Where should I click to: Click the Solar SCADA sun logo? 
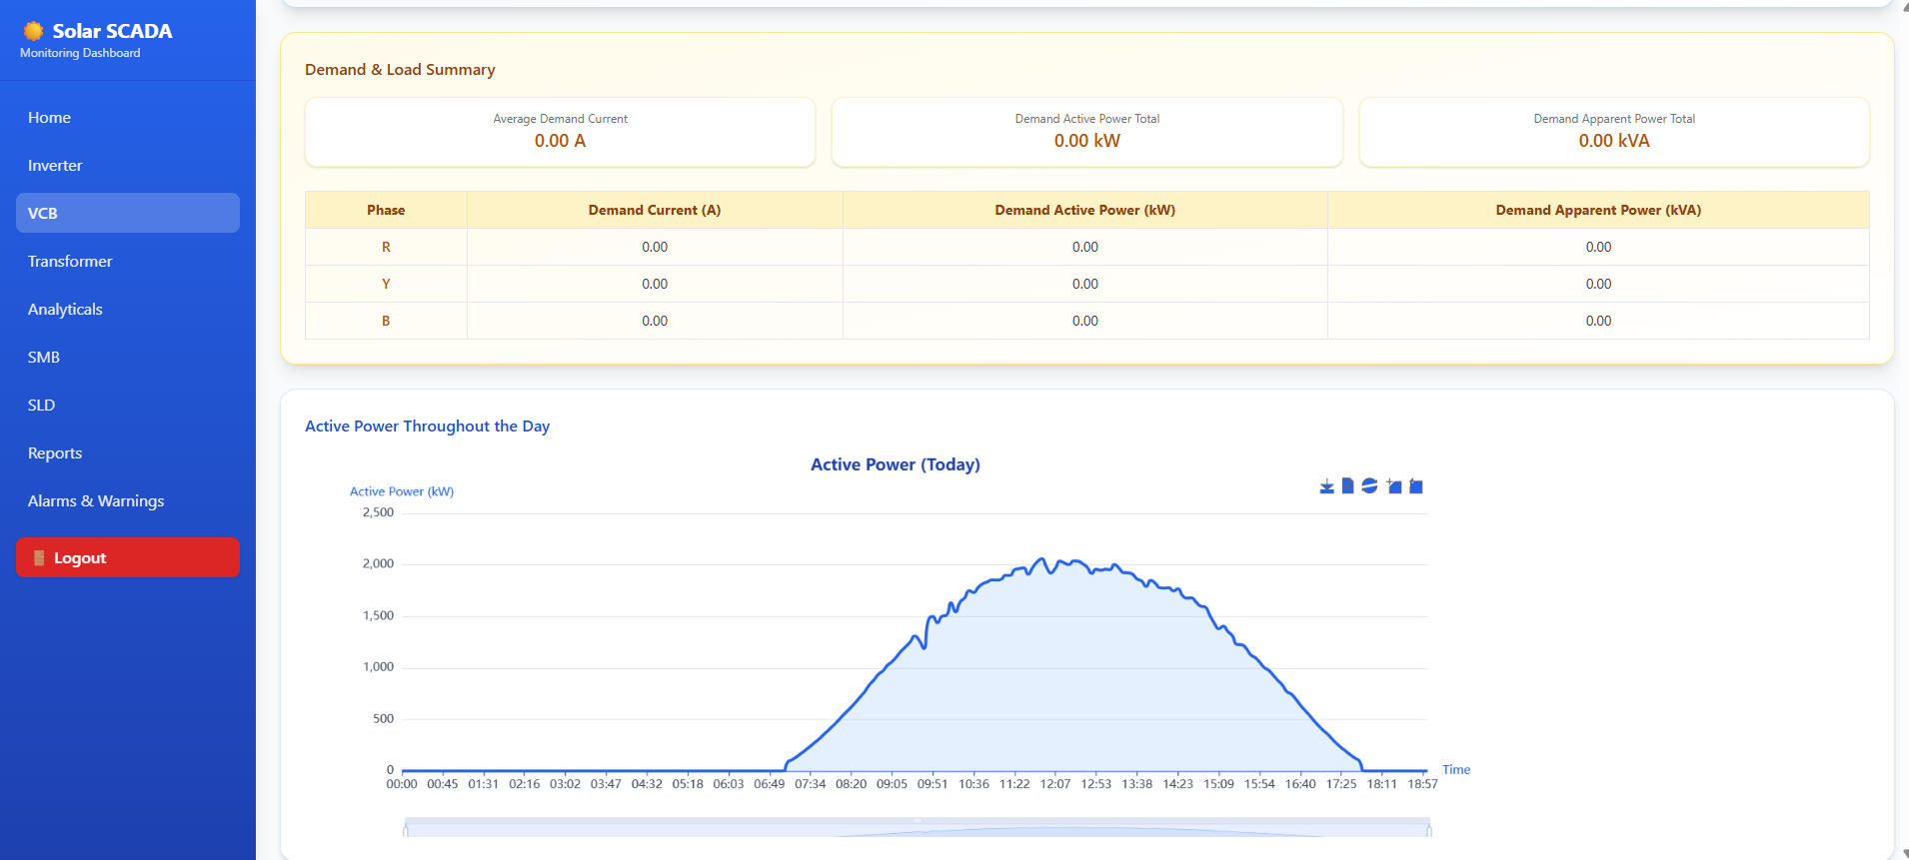click(x=34, y=31)
